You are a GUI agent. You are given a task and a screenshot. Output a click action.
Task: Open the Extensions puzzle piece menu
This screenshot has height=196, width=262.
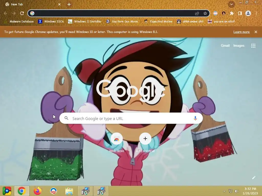click(x=232, y=13)
